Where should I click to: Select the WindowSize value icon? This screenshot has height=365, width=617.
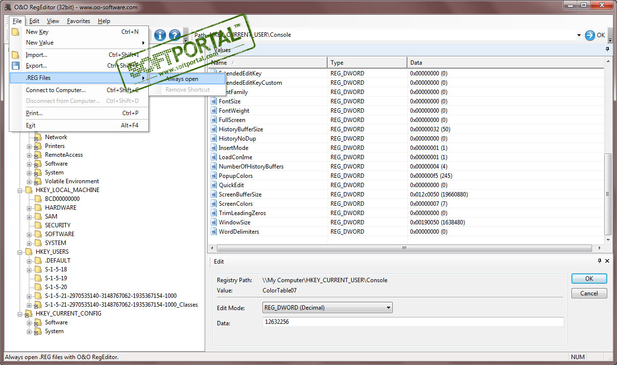[x=214, y=222]
